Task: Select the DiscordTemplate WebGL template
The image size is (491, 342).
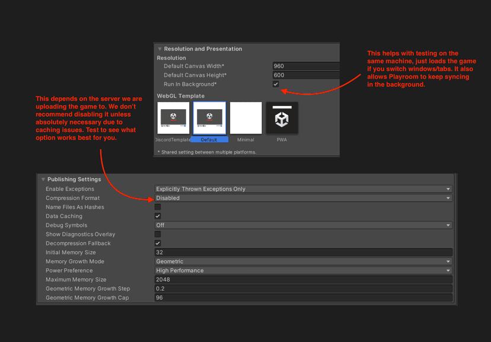Action: 173,118
